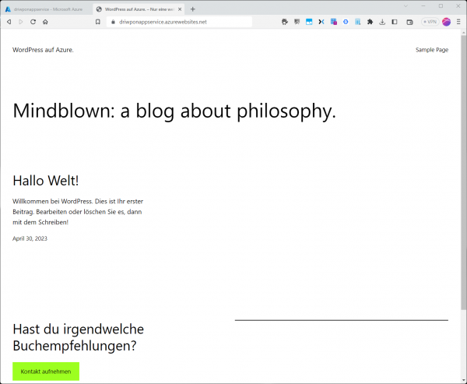Click the black-and-blue X-shaped extension icon
Viewport: 467px width, 384px height.
pos(321,22)
